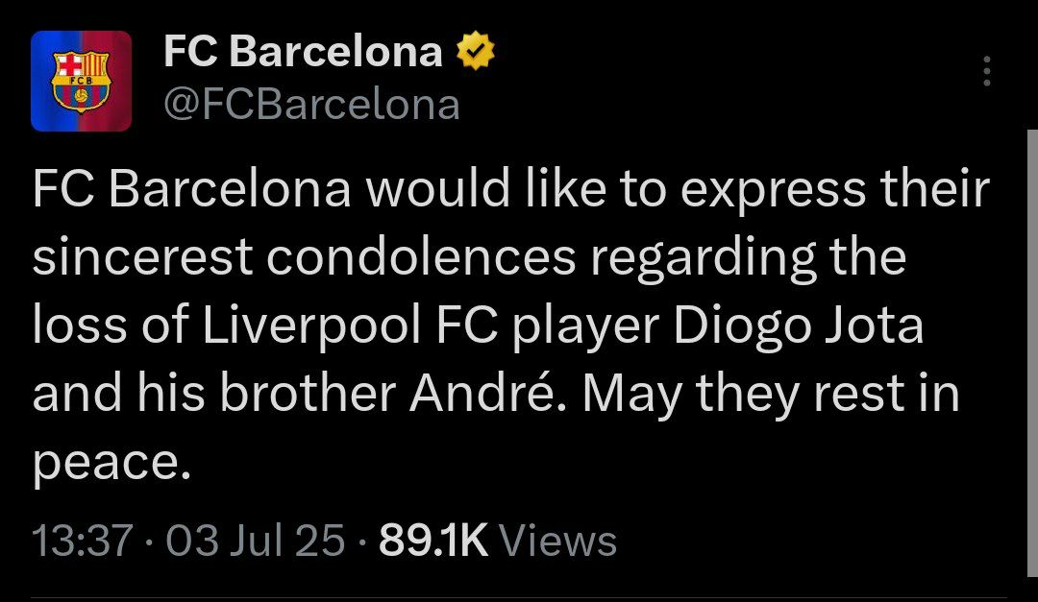Click the Views label

click(558, 542)
